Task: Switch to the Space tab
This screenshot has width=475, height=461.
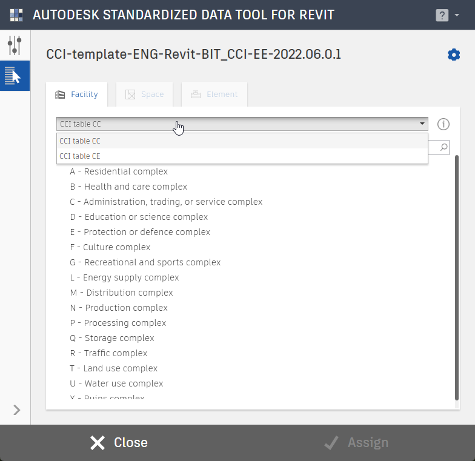Action: click(x=144, y=95)
